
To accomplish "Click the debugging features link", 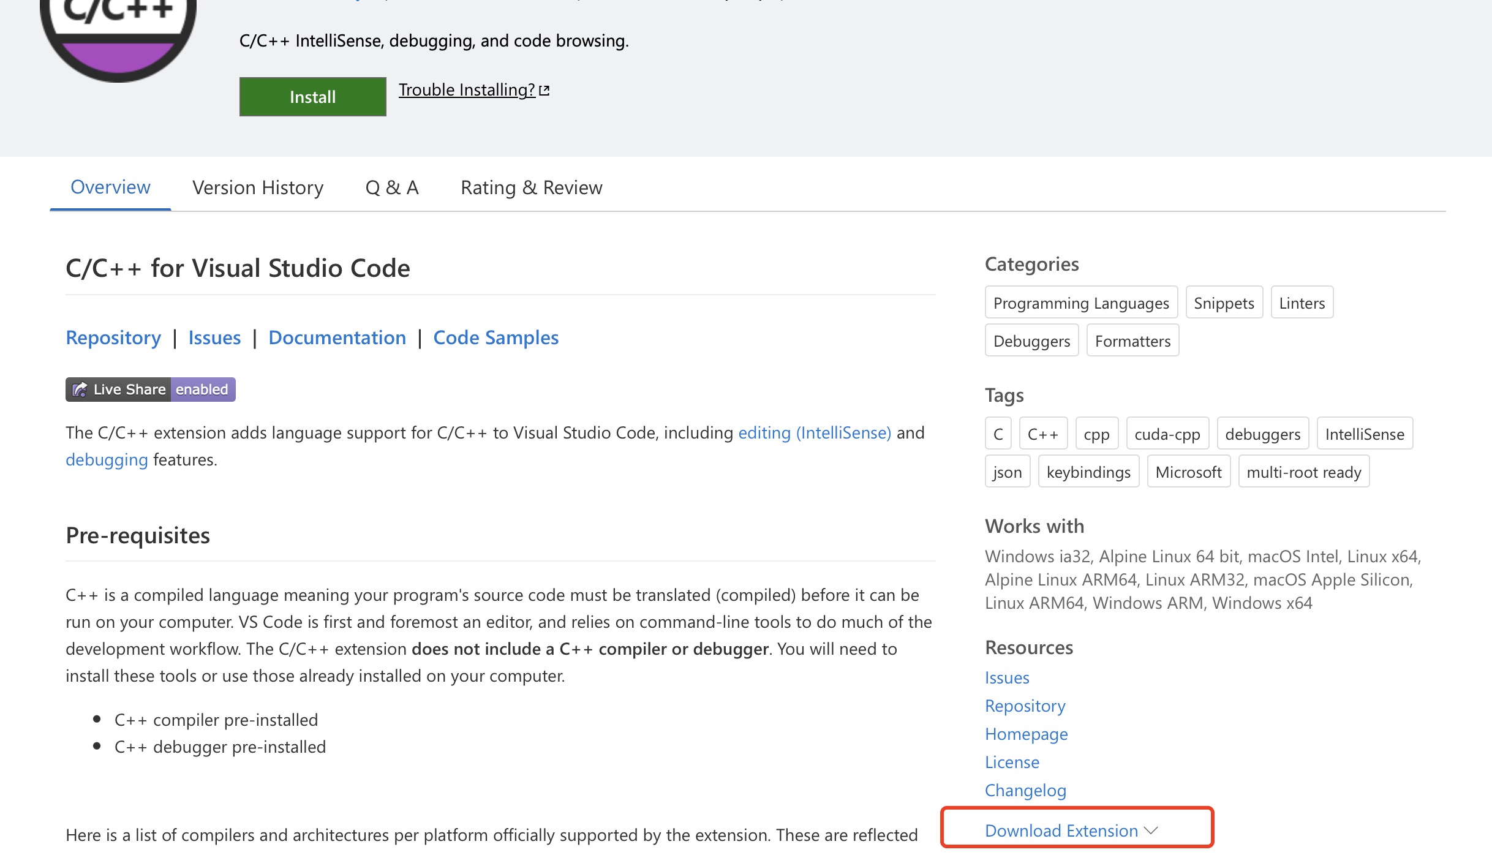I will click(107, 459).
